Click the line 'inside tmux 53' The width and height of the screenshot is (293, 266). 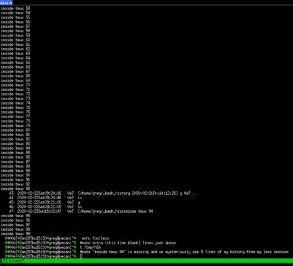(15, 9)
